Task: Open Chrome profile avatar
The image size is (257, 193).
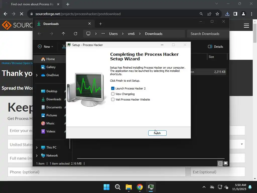Action: point(243,14)
